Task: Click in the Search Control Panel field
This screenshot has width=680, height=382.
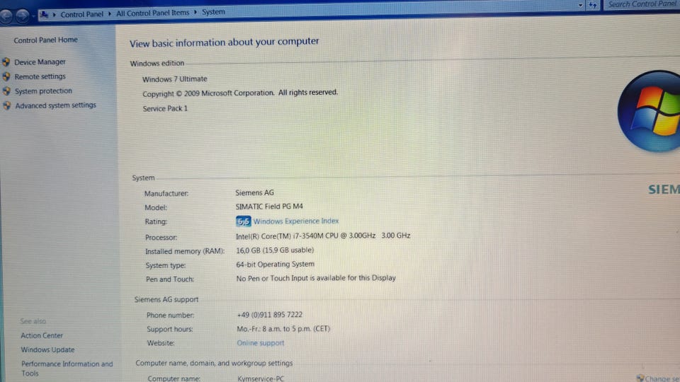Action: 642,4
